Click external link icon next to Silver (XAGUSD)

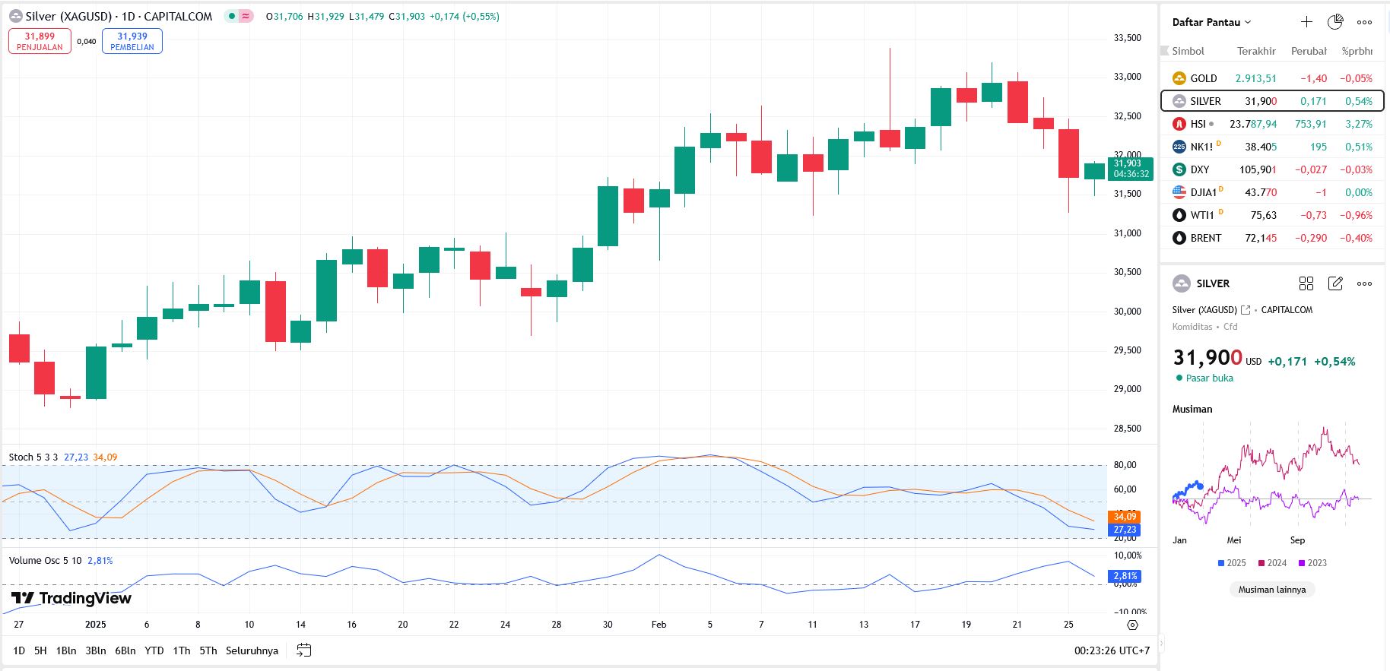click(1246, 310)
